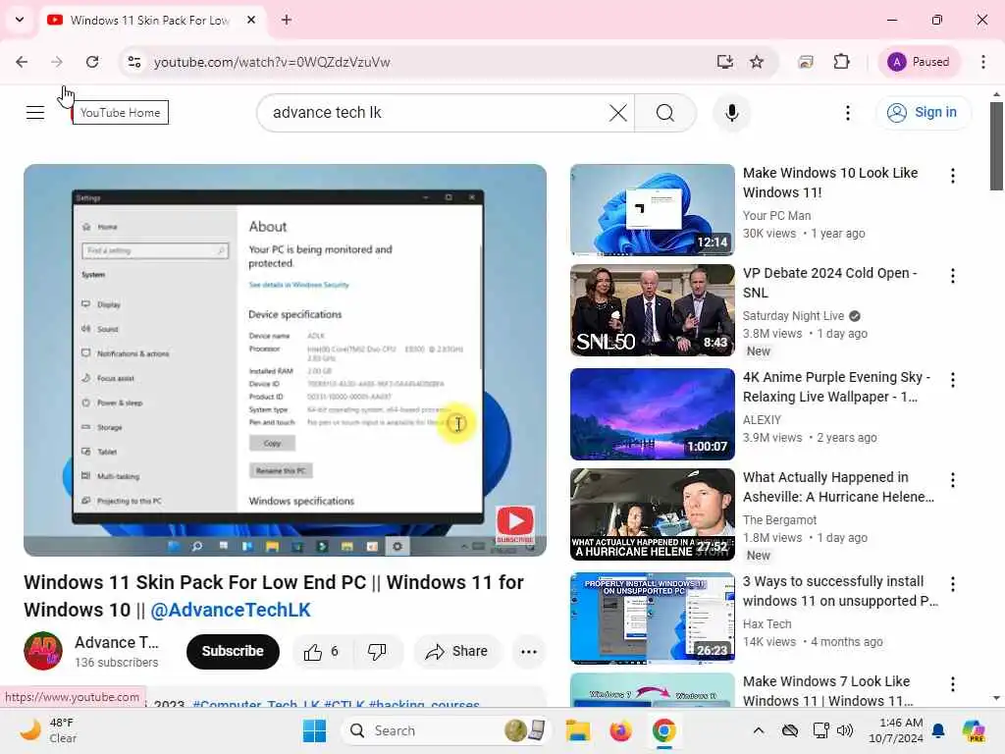
Task: Click the magnifier search button
Action: (665, 113)
